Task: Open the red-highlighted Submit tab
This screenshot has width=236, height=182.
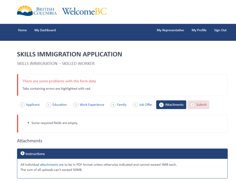Action: point(199,105)
